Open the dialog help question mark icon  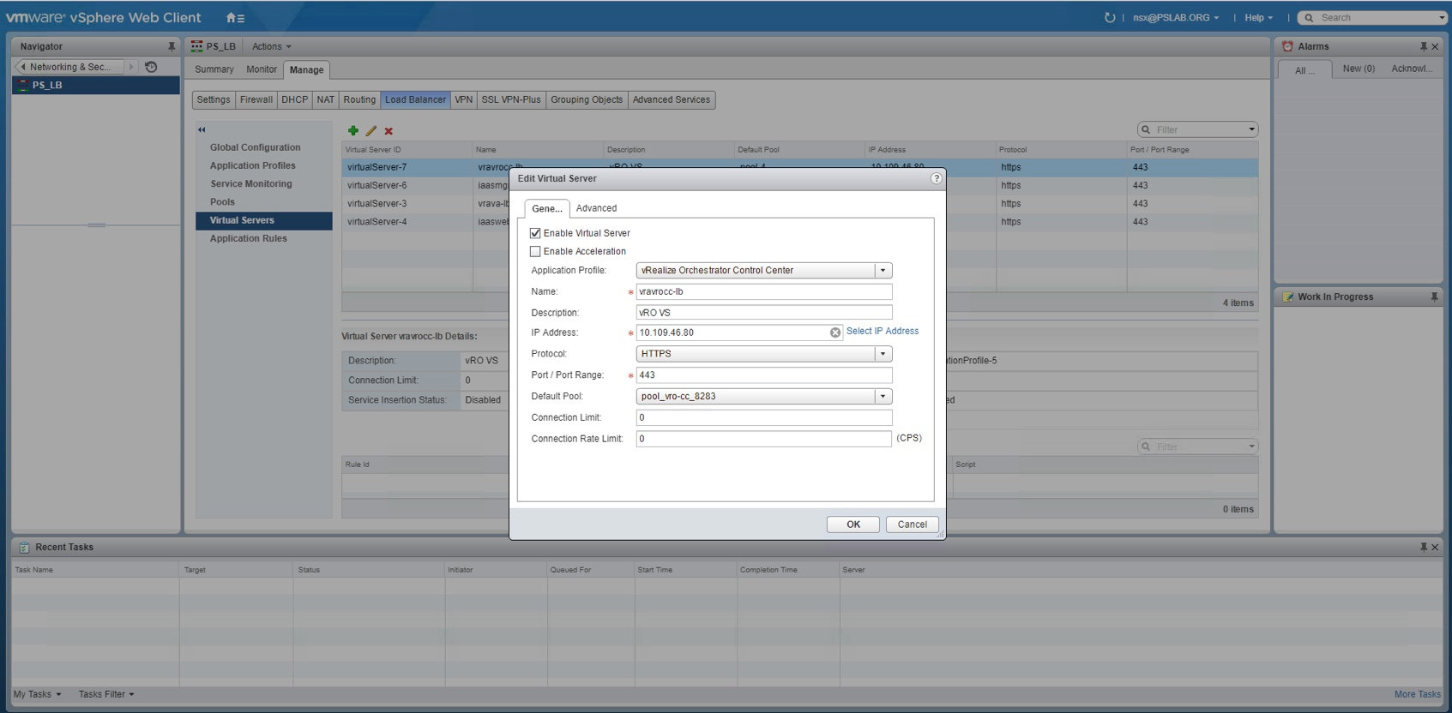[936, 178]
